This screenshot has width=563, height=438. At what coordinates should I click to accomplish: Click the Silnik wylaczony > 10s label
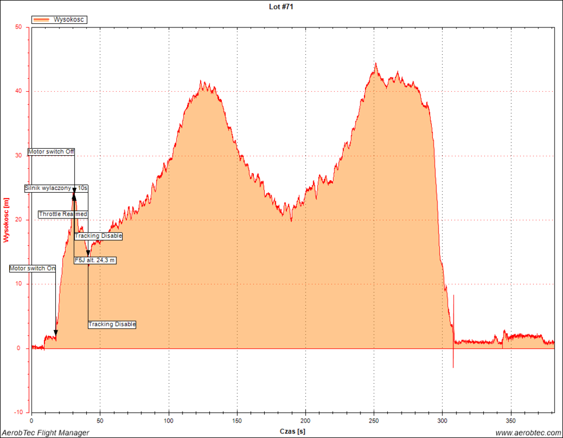[x=56, y=188]
